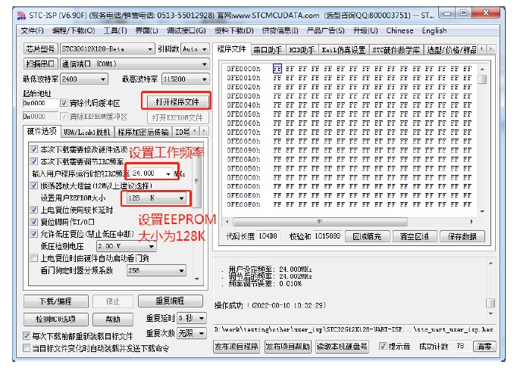
Task: Click hex view scroll down arrow
Action: click(x=482, y=212)
